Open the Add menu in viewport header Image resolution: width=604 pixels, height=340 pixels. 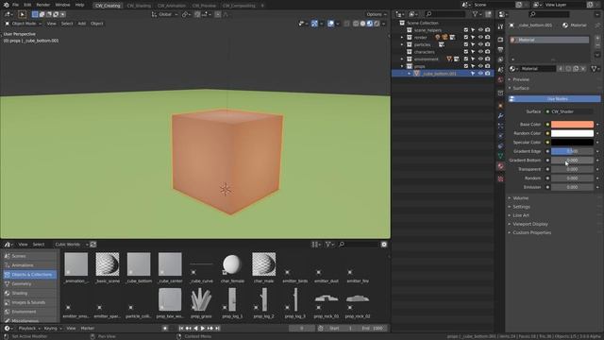point(82,24)
